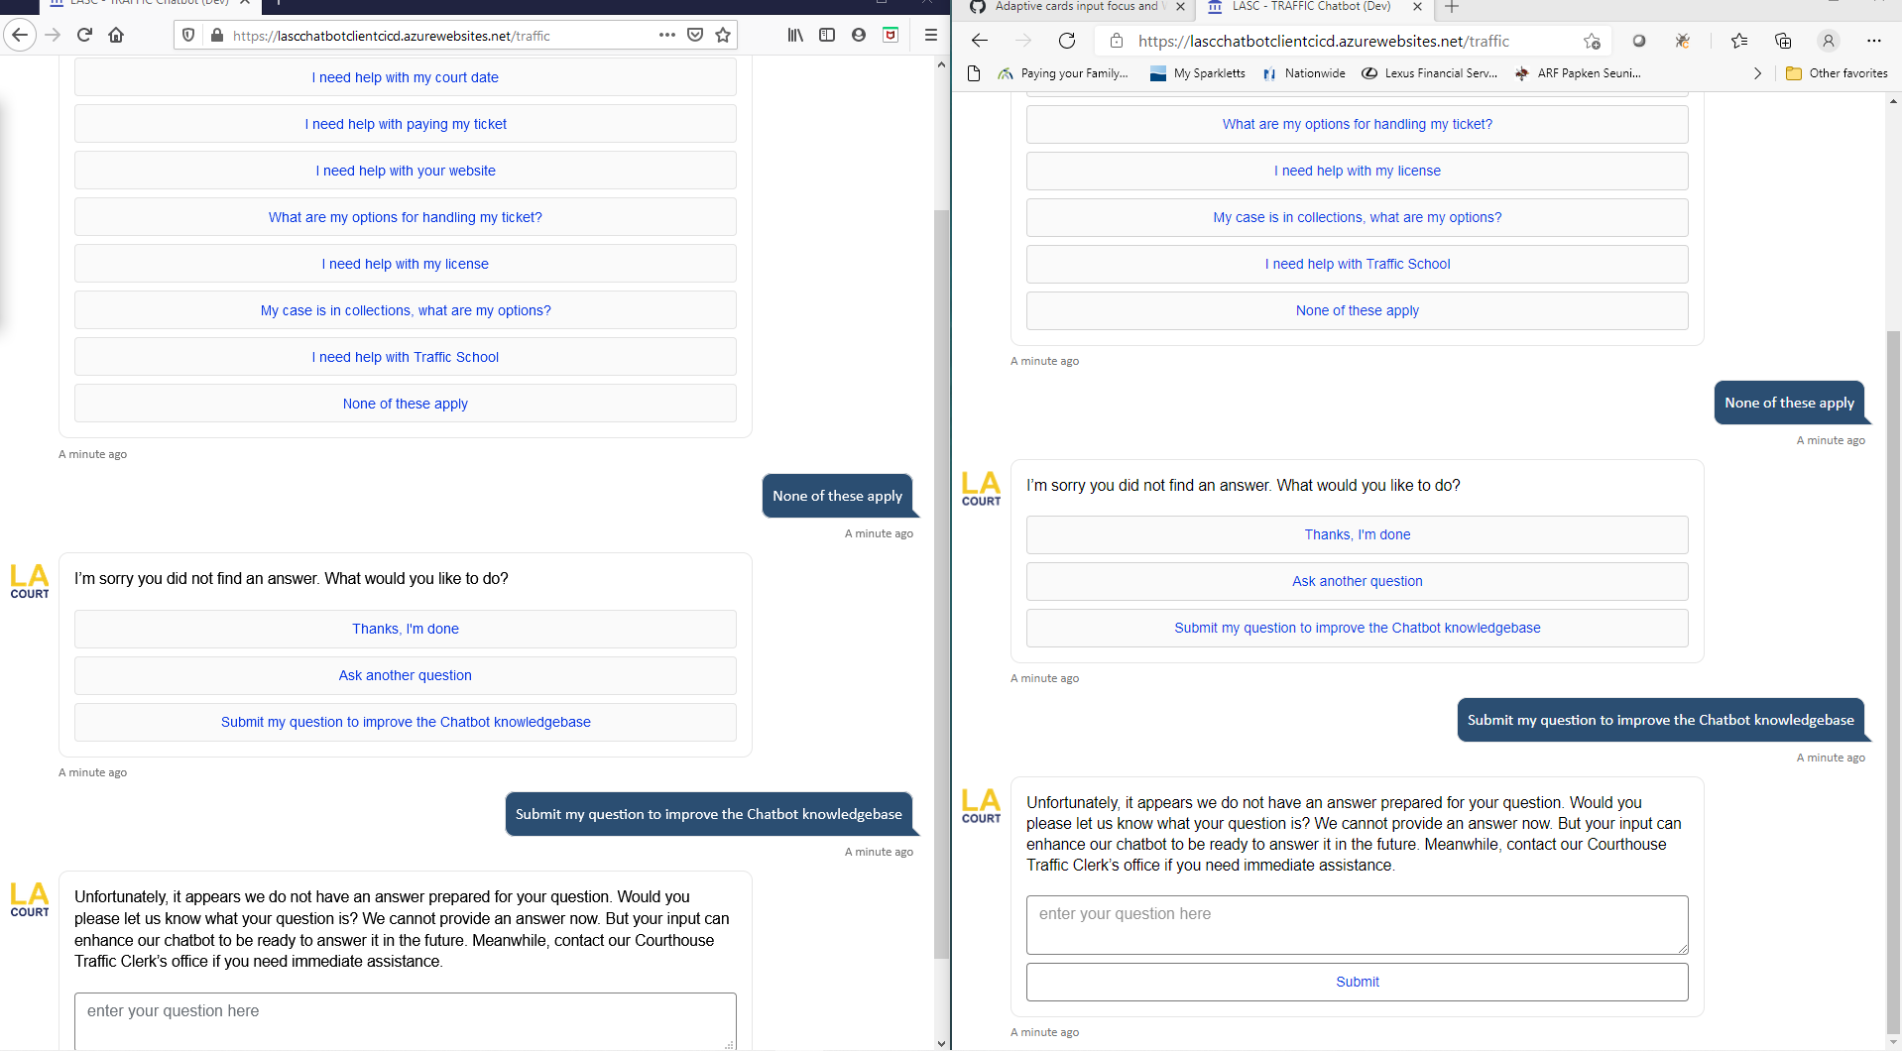Go to Firefox home page via home icon
Viewport: 1902px width, 1051px height.
point(116,34)
